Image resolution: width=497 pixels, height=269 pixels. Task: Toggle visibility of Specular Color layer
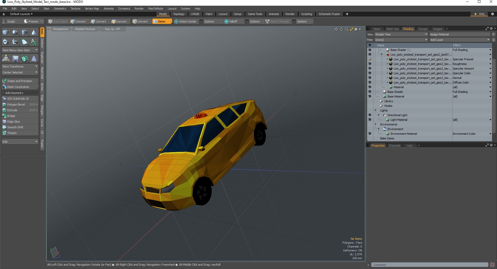pos(370,73)
